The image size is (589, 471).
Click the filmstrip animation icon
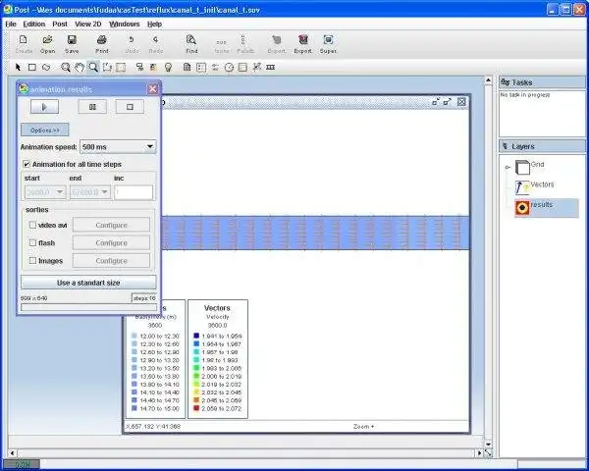pos(271,68)
